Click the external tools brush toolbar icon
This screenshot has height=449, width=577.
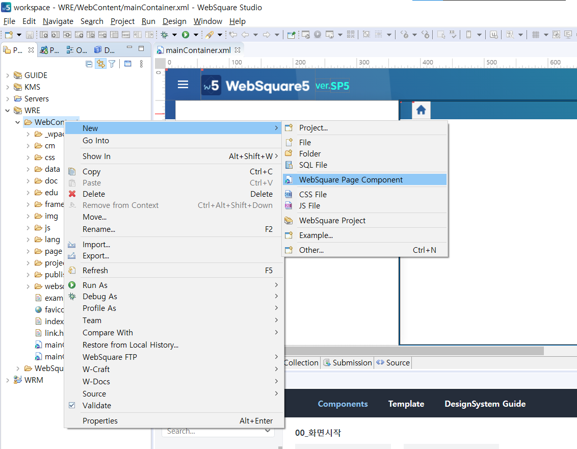click(209, 35)
